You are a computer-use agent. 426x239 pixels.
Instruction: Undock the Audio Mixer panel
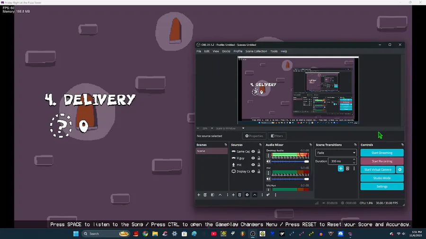tap(311, 145)
